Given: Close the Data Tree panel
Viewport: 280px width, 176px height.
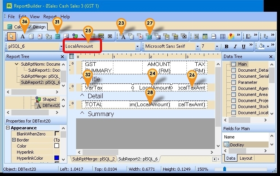Looking at the screenshot, I should click(x=270, y=57).
